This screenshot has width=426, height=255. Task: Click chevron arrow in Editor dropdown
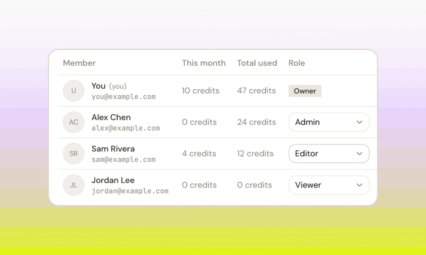click(x=359, y=154)
